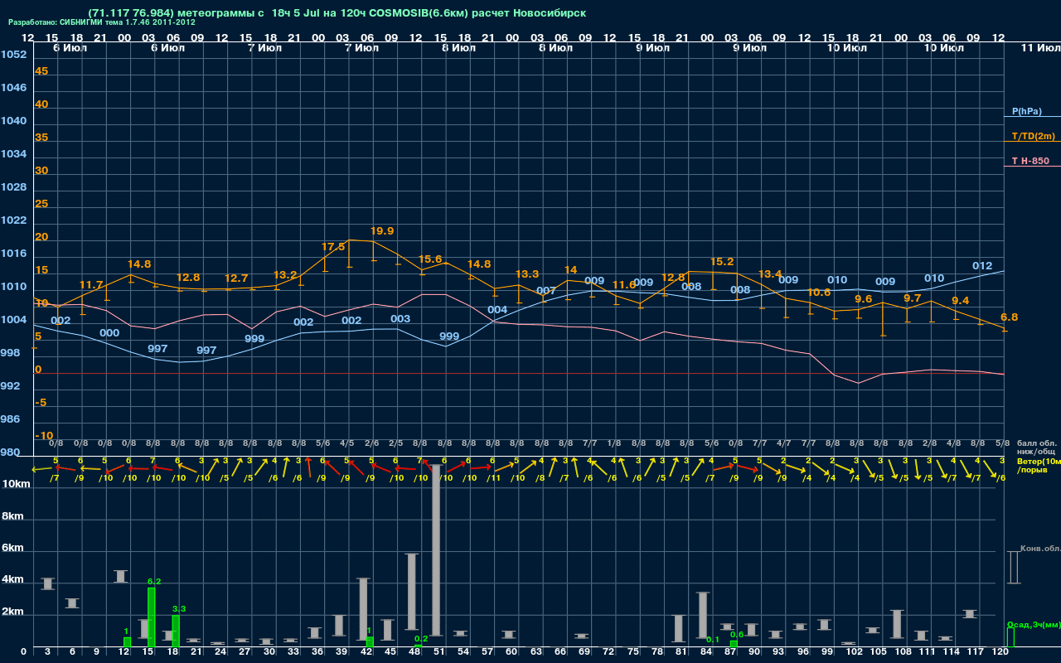Click the meteogram title mentioning COSMOSIB Новосибирск
Viewport: 1061px width, 663px height.
click(336, 12)
